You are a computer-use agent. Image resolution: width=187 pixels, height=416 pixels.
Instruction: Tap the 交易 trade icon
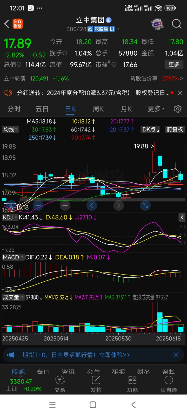60,384
